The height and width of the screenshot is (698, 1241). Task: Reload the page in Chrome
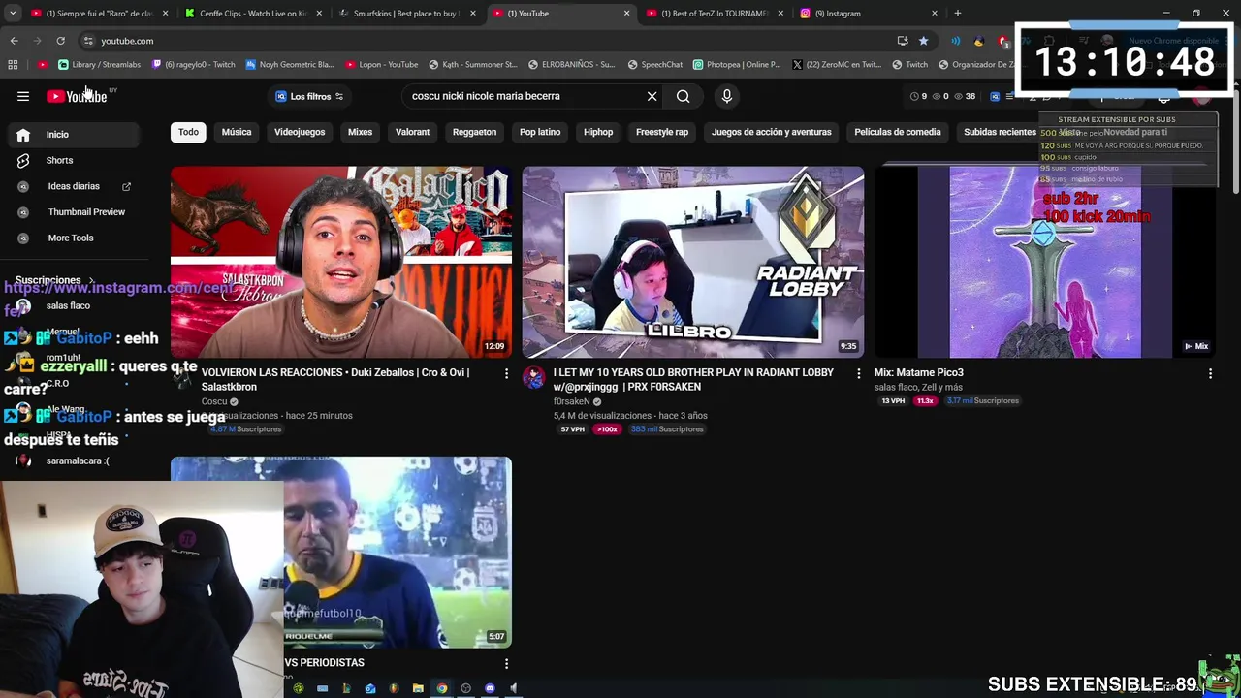click(x=60, y=41)
